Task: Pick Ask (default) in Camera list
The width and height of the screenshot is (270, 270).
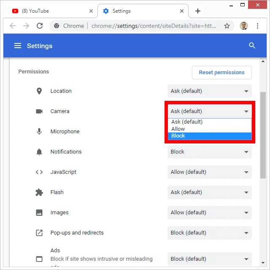Action: (x=210, y=122)
